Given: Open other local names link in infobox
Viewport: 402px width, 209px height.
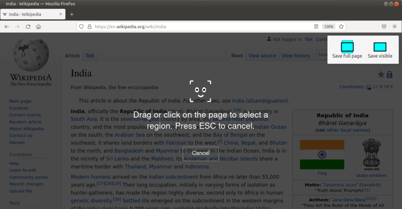Looking at the screenshot, I should click(x=347, y=130).
